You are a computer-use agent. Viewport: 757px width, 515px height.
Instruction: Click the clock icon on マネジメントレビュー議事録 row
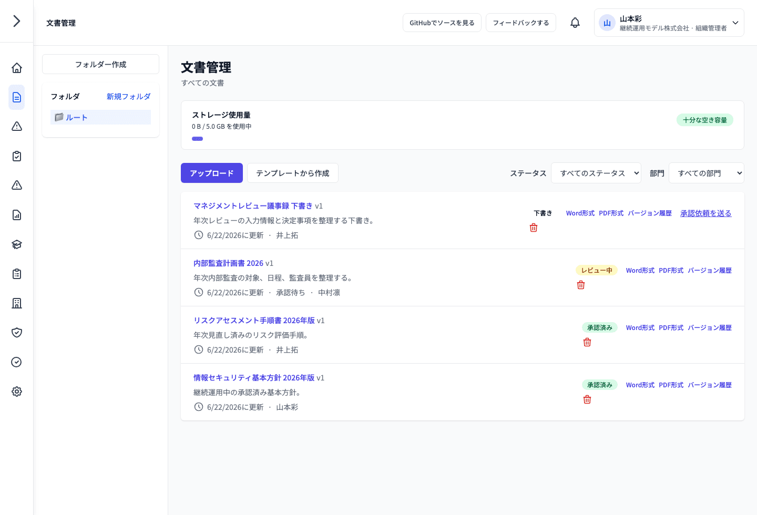(x=199, y=235)
